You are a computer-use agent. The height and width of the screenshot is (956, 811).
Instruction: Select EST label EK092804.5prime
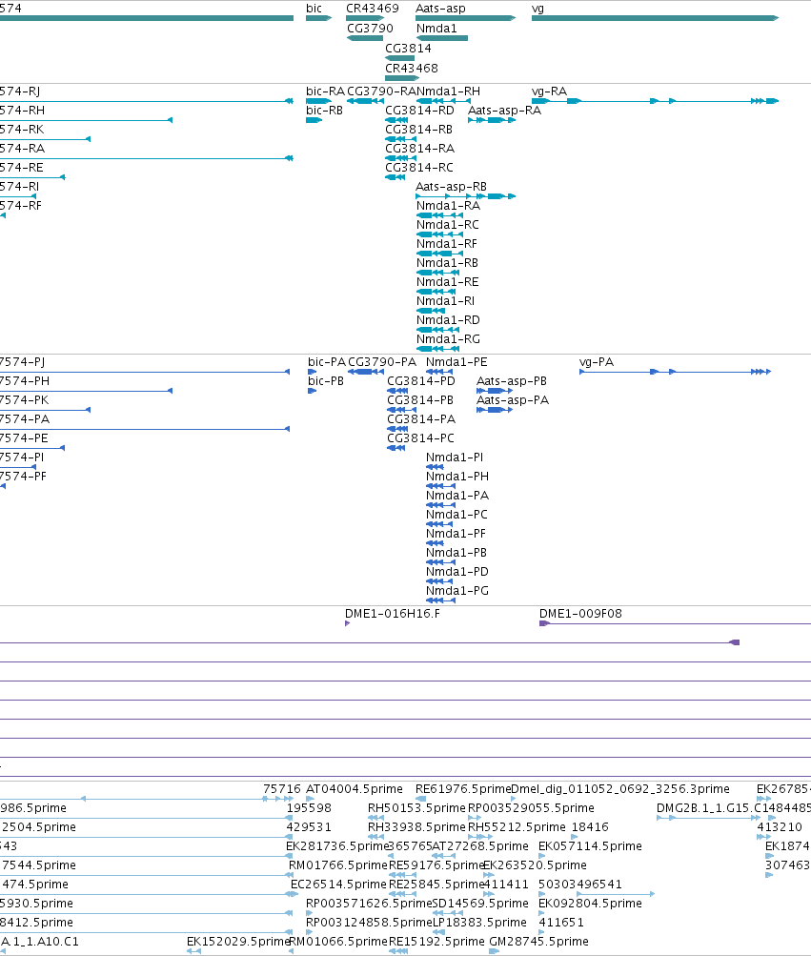(x=590, y=903)
